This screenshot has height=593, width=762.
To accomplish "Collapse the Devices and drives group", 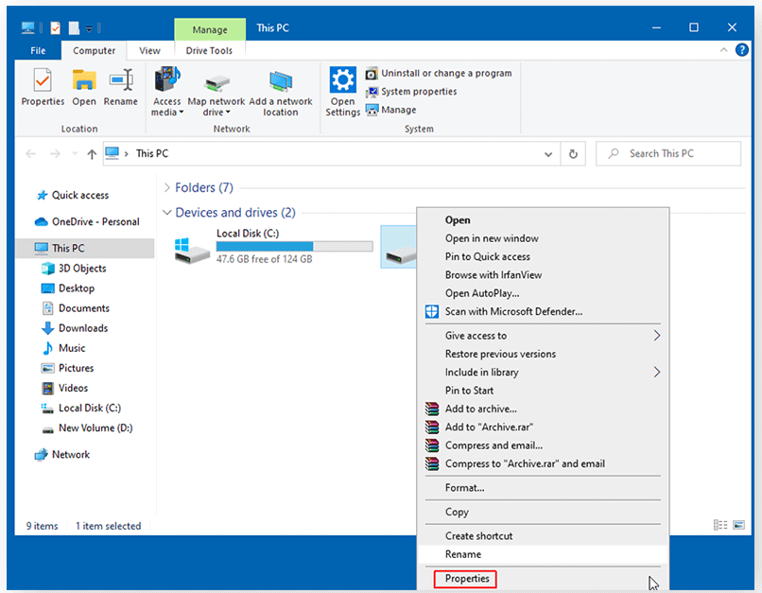I will pyautogui.click(x=167, y=213).
